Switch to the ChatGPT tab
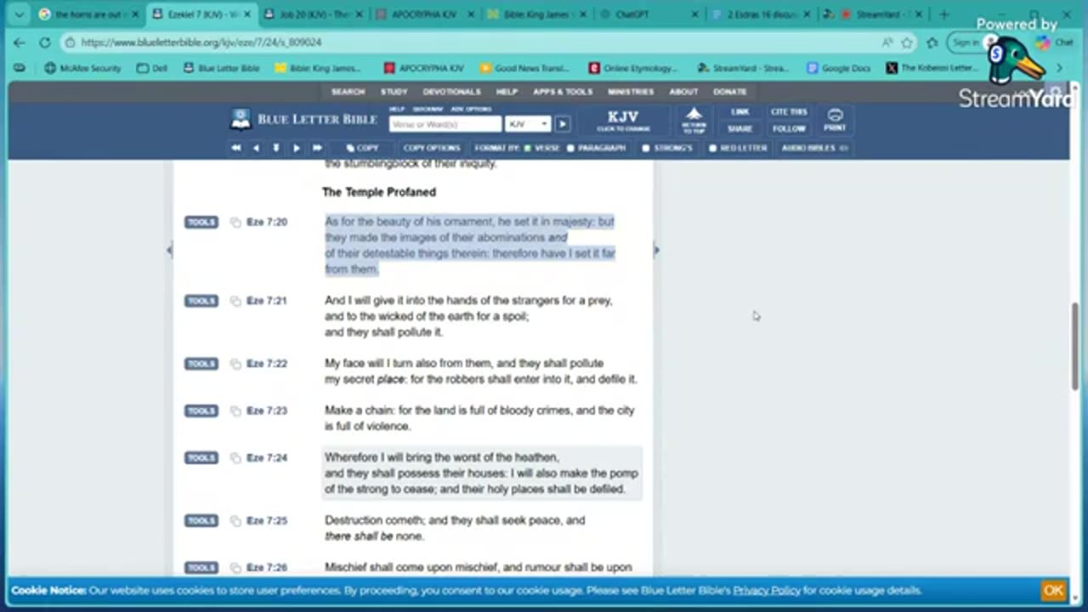The height and width of the screenshot is (612, 1088). (648, 14)
